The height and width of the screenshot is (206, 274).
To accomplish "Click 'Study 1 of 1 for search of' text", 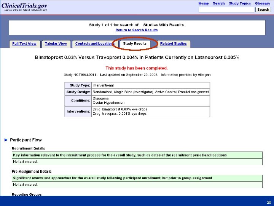I will pos(114,25).
